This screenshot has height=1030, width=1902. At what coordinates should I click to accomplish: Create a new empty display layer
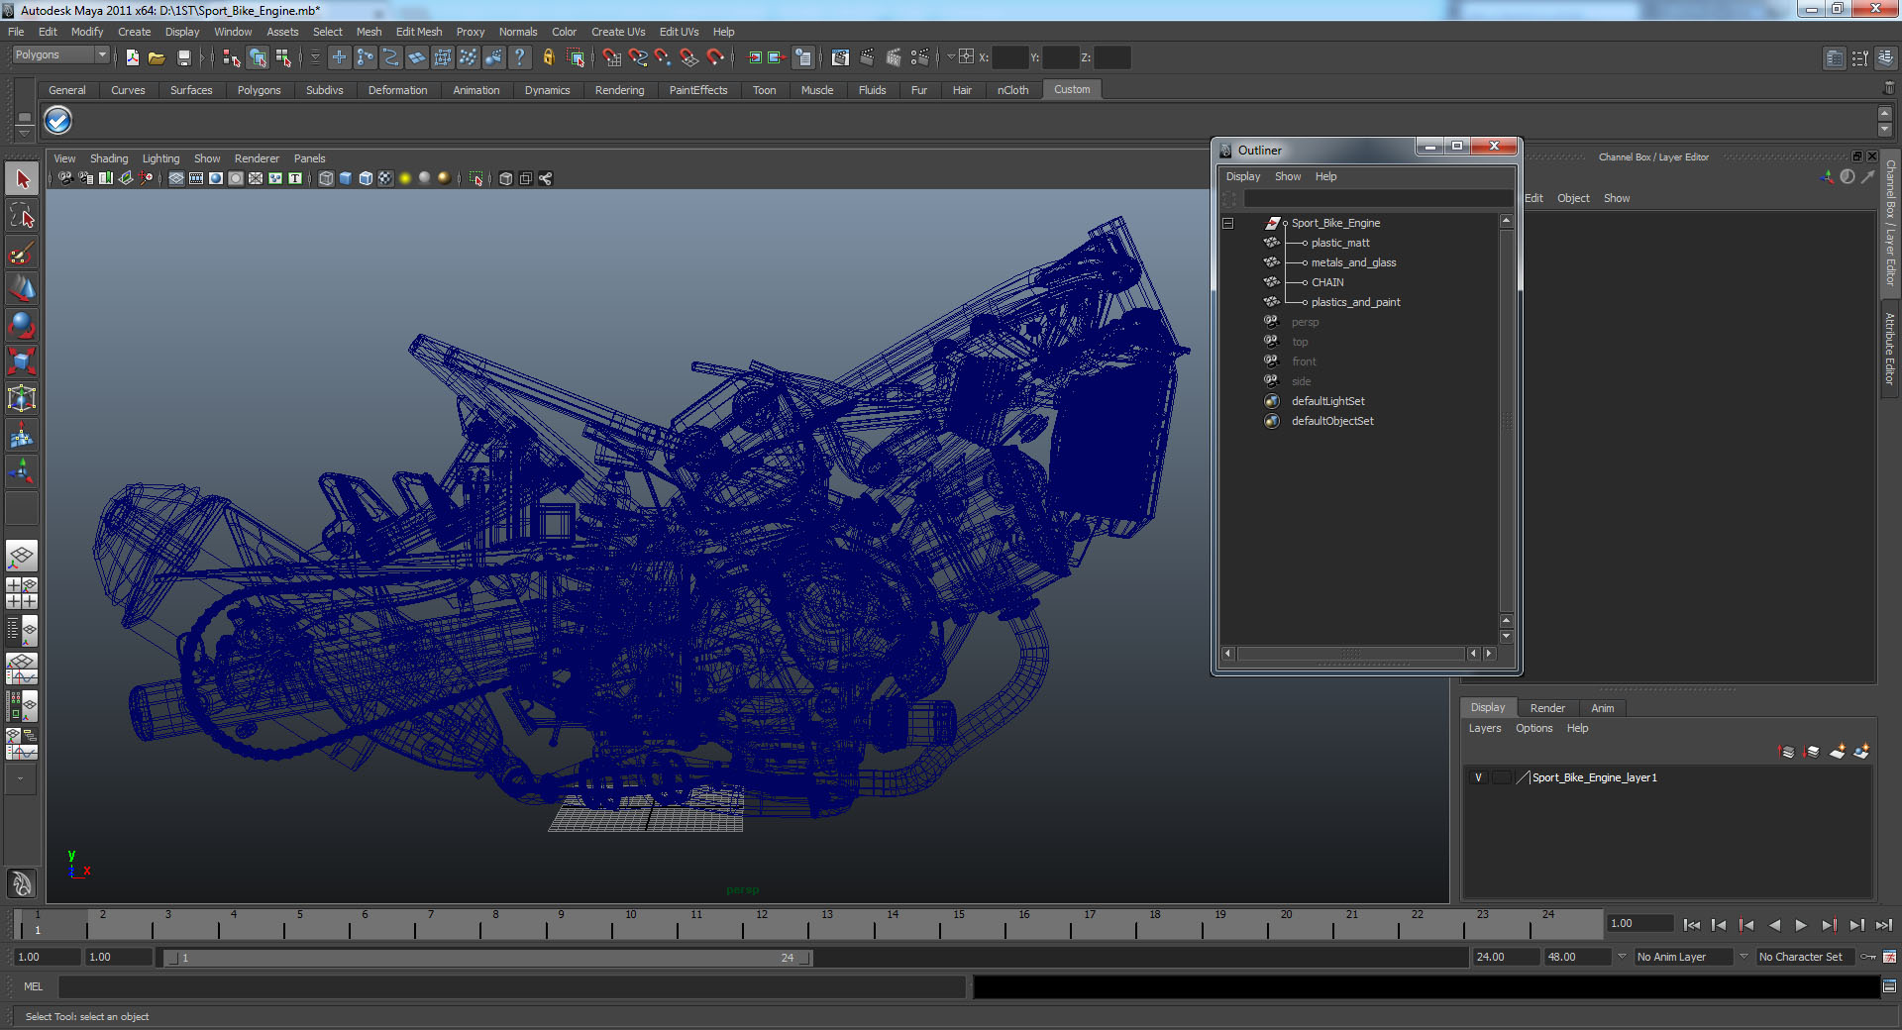click(x=1838, y=752)
